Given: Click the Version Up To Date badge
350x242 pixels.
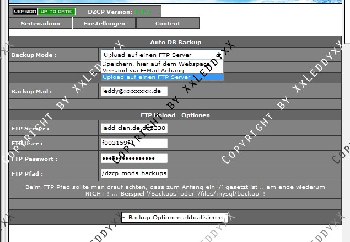Looking at the screenshot, I should pos(44,11).
